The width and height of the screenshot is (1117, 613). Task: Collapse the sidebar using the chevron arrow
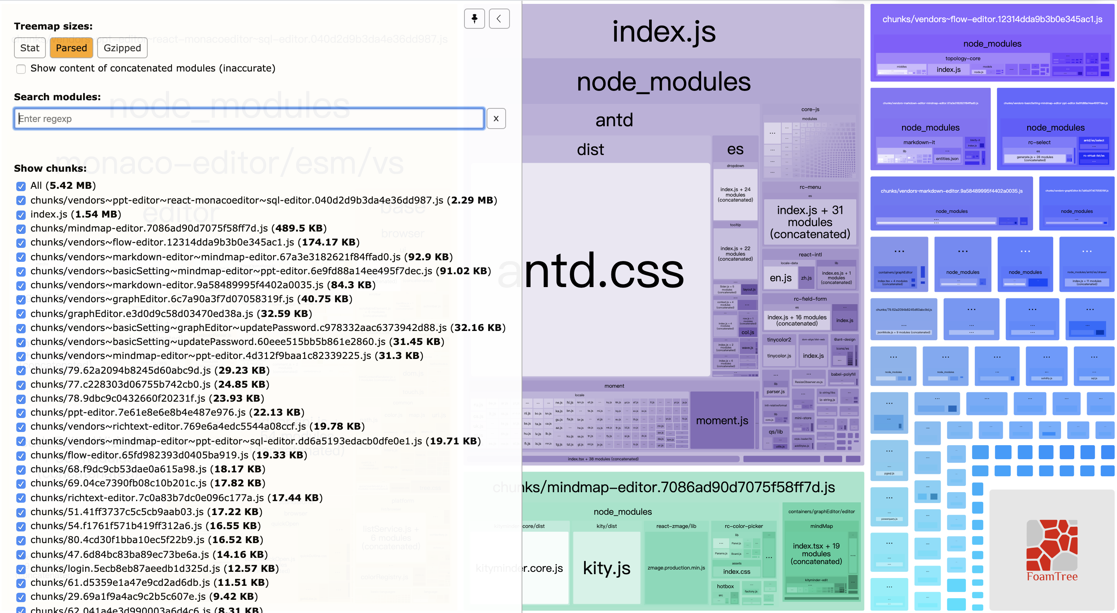coord(499,19)
